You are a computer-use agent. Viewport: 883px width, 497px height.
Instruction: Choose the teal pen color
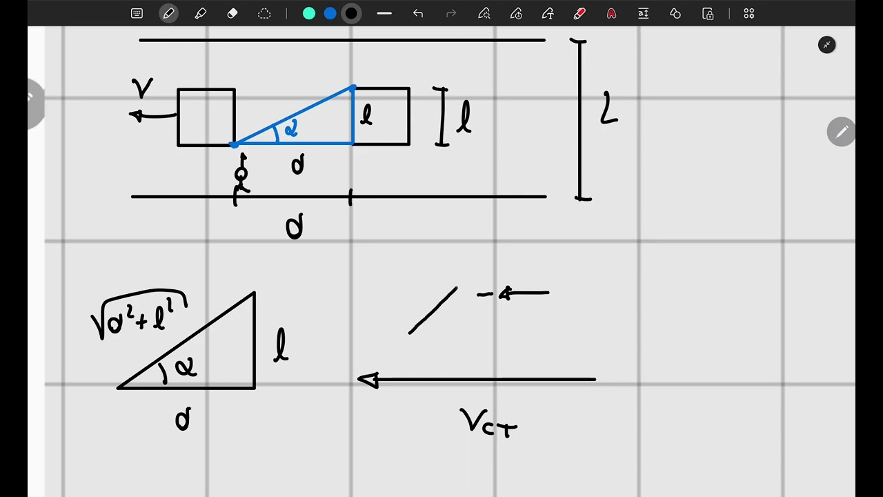pos(309,13)
